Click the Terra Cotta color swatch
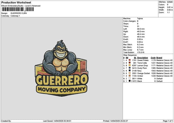The image size is (174, 123). point(130,63)
